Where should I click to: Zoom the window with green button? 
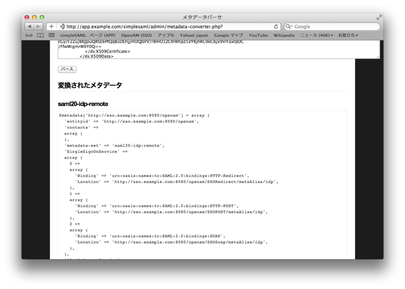[42, 17]
